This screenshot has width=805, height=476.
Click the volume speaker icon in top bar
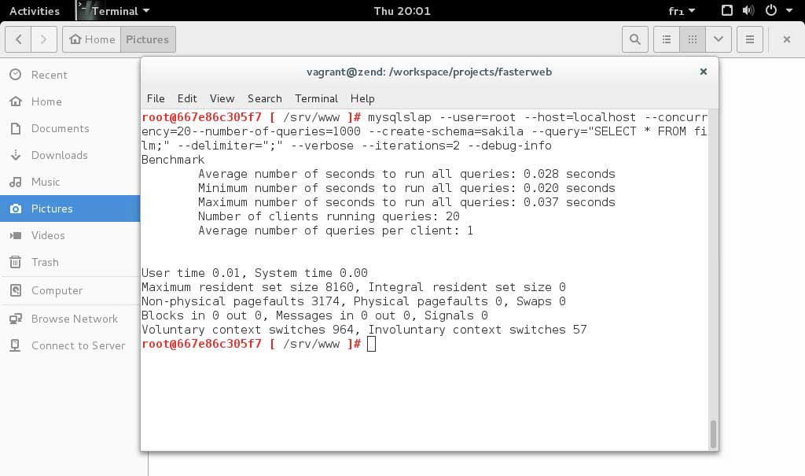coord(748,10)
